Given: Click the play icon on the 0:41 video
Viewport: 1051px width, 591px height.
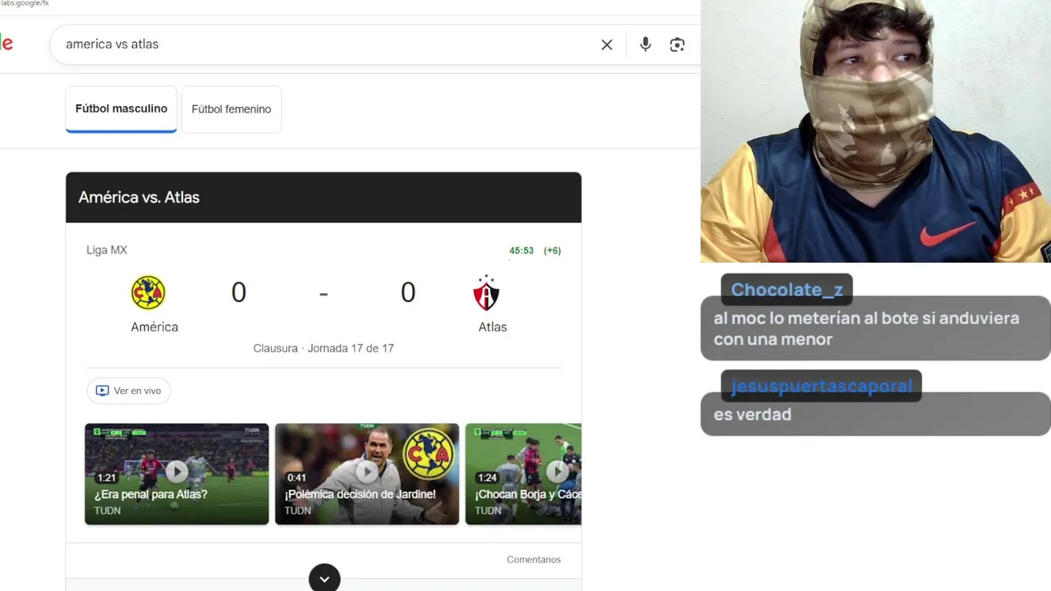Looking at the screenshot, I should (367, 471).
